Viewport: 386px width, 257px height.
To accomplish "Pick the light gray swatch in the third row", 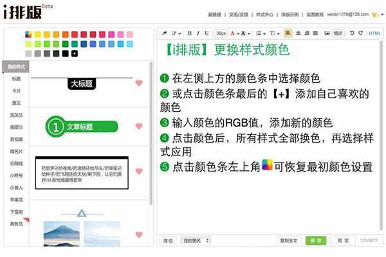I will (28, 53).
